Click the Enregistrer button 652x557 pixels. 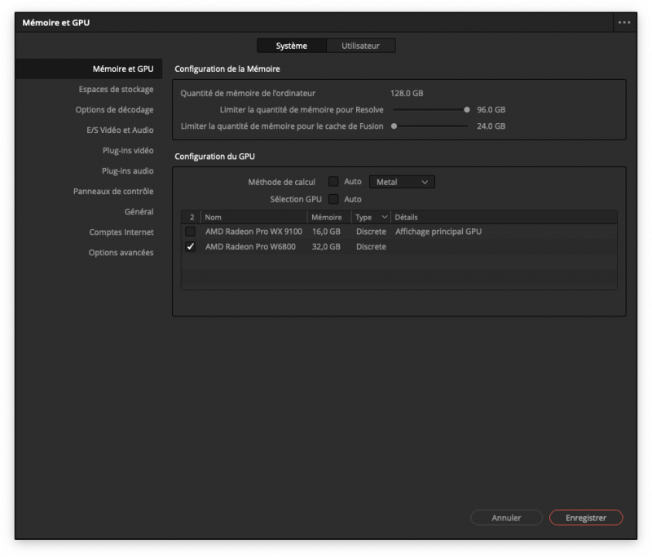[585, 518]
